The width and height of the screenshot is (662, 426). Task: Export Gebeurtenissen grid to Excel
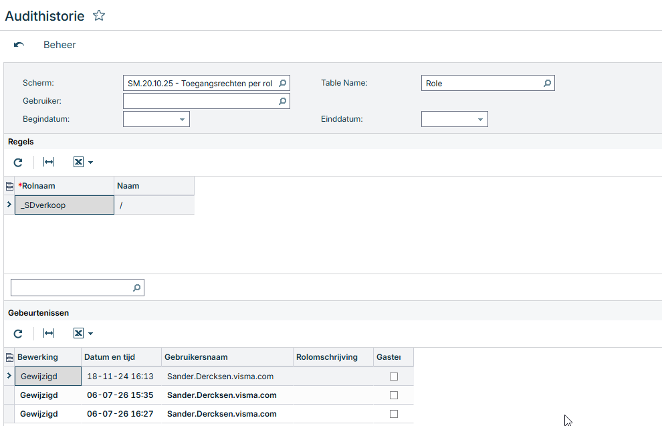(78, 334)
